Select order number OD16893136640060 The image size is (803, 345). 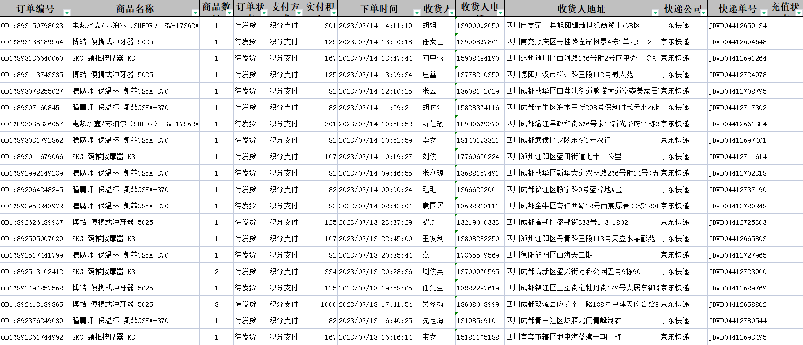pyautogui.click(x=32, y=58)
